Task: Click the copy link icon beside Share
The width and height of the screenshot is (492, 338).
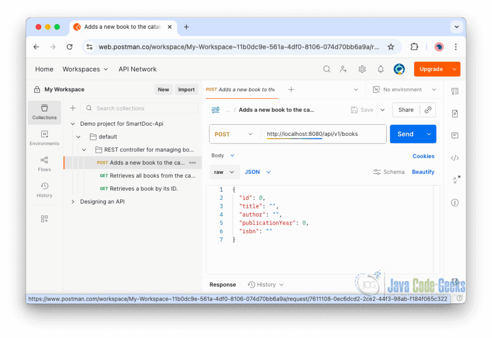Action: point(428,110)
